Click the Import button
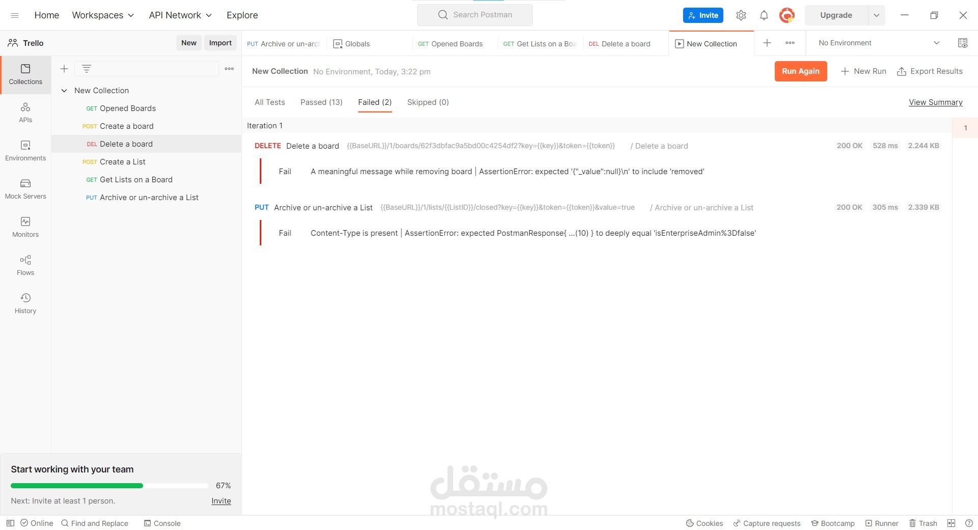This screenshot has height=530, width=978. (221, 43)
